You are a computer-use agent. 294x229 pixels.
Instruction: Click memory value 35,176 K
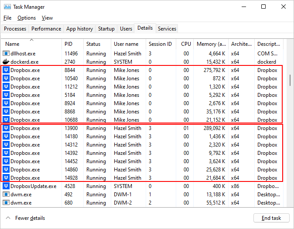pyautogui.click(x=215, y=112)
